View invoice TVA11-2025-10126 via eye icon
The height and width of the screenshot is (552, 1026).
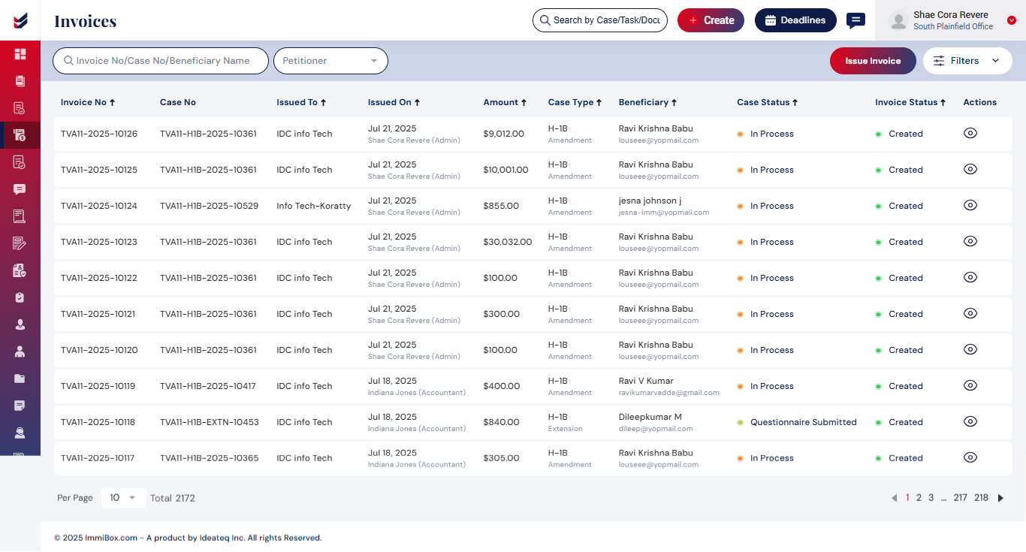click(x=970, y=134)
